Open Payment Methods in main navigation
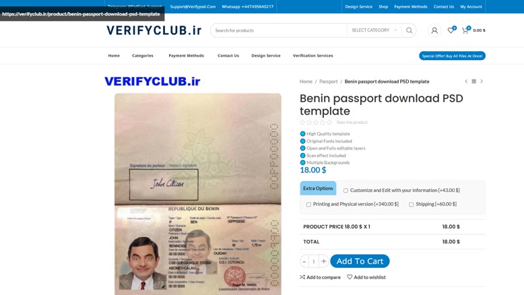The height and width of the screenshot is (295, 524). click(x=186, y=56)
